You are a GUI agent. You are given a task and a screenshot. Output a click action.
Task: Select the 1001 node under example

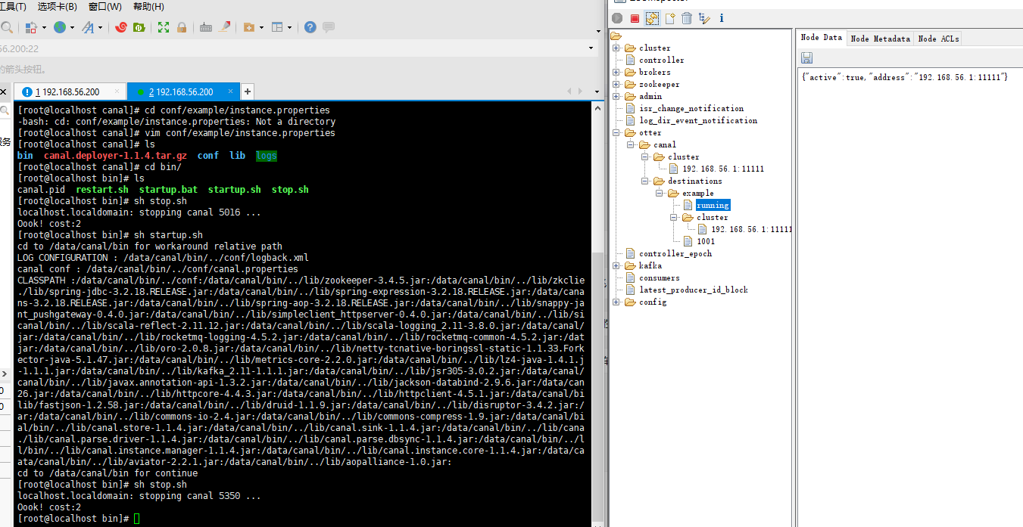tap(706, 242)
